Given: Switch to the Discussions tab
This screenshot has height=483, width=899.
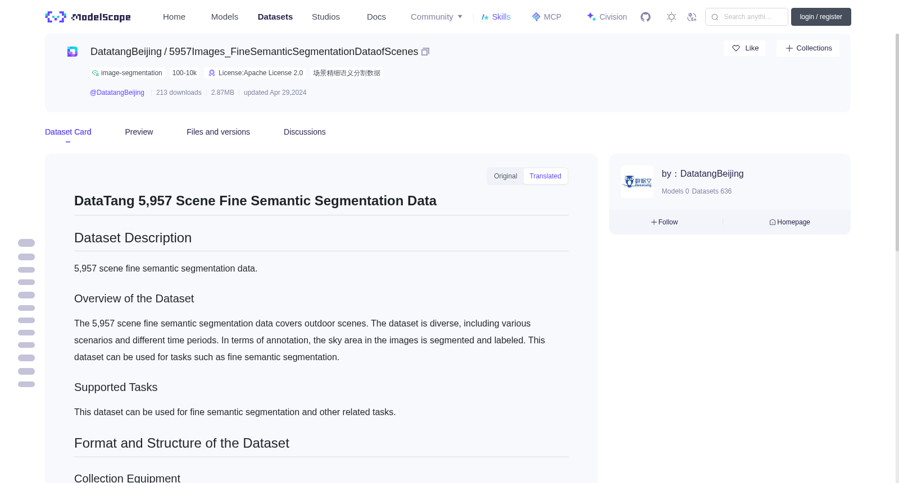Looking at the screenshot, I should [x=305, y=132].
